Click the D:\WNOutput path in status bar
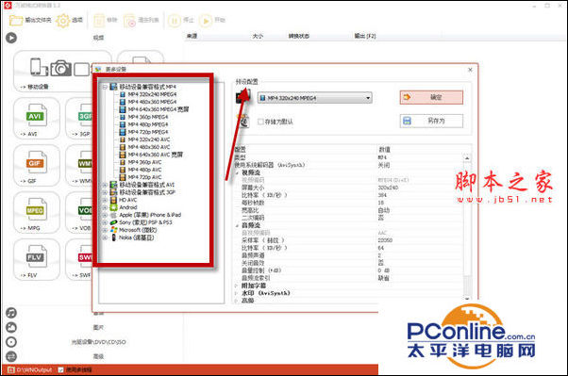The height and width of the screenshot is (376, 568). 34,369
